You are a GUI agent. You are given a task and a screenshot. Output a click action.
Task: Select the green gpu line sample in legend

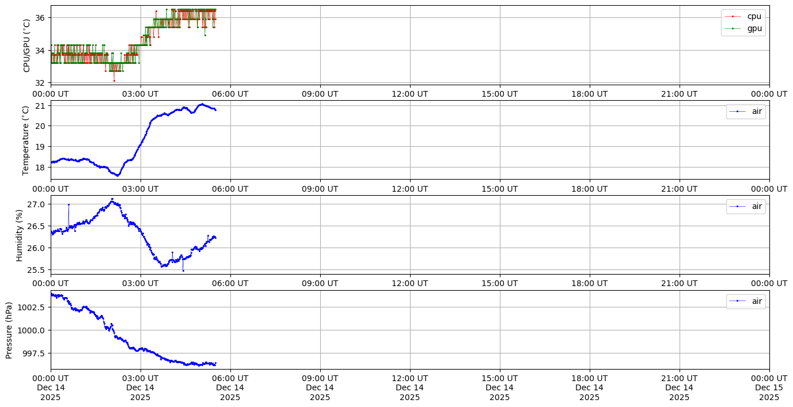(x=733, y=28)
